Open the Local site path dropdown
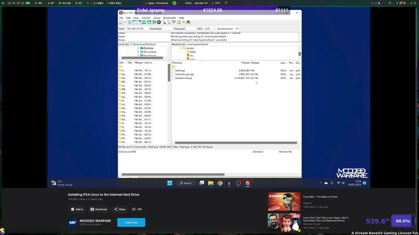 [169, 44]
